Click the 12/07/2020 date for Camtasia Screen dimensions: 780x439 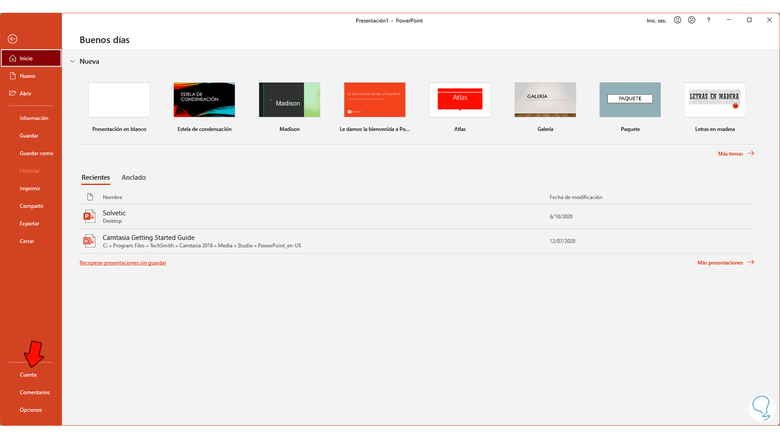coord(562,241)
